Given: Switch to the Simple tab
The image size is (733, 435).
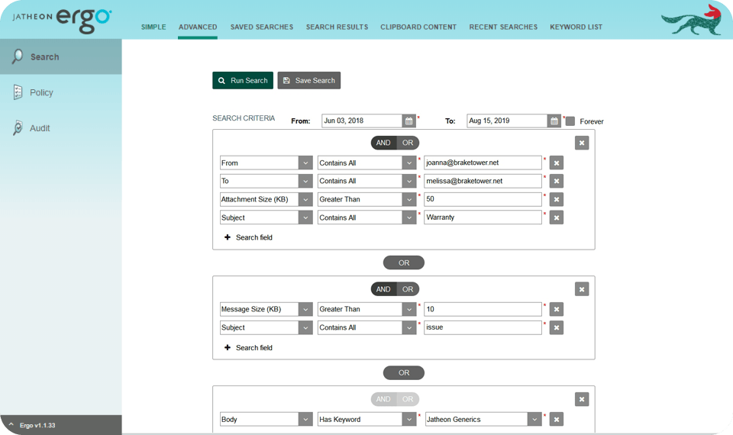Looking at the screenshot, I should [x=153, y=27].
